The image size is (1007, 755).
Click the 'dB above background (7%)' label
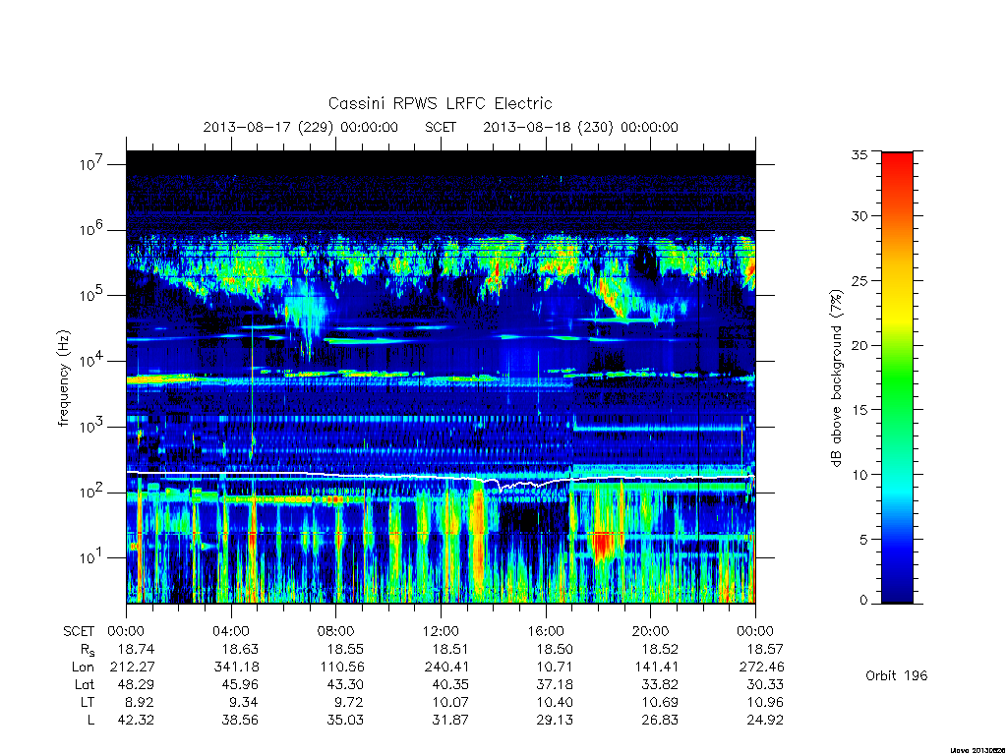[x=836, y=378]
